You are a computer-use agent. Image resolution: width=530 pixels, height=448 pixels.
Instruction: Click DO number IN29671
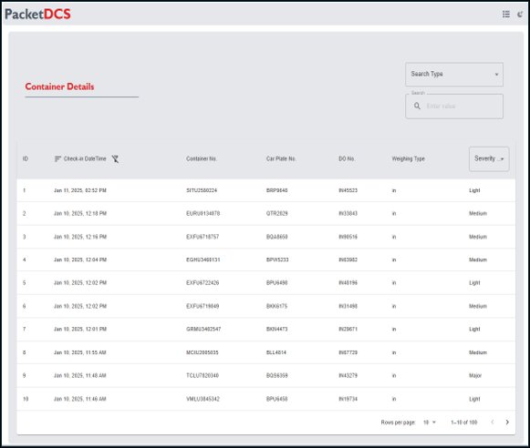click(348, 330)
